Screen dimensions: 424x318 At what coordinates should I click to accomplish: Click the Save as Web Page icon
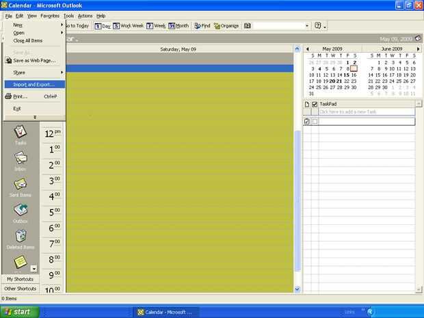tap(8, 61)
